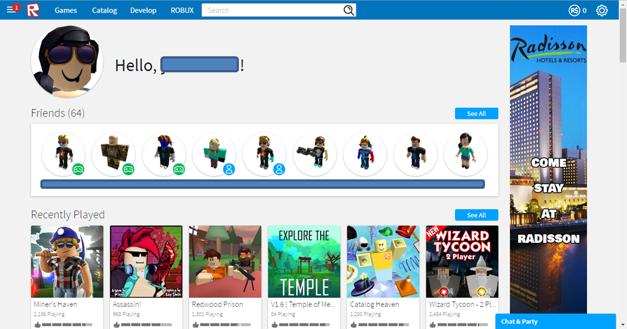Open Redwood Prison title link
The height and width of the screenshot is (329, 627).
217,304
